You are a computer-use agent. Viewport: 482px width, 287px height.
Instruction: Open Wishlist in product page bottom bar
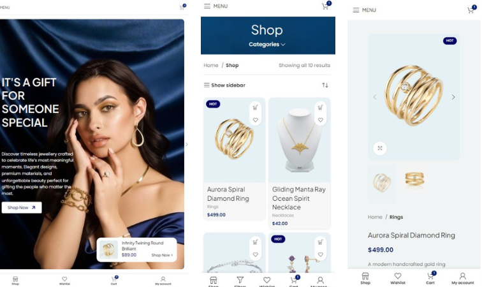pyautogui.click(x=398, y=278)
